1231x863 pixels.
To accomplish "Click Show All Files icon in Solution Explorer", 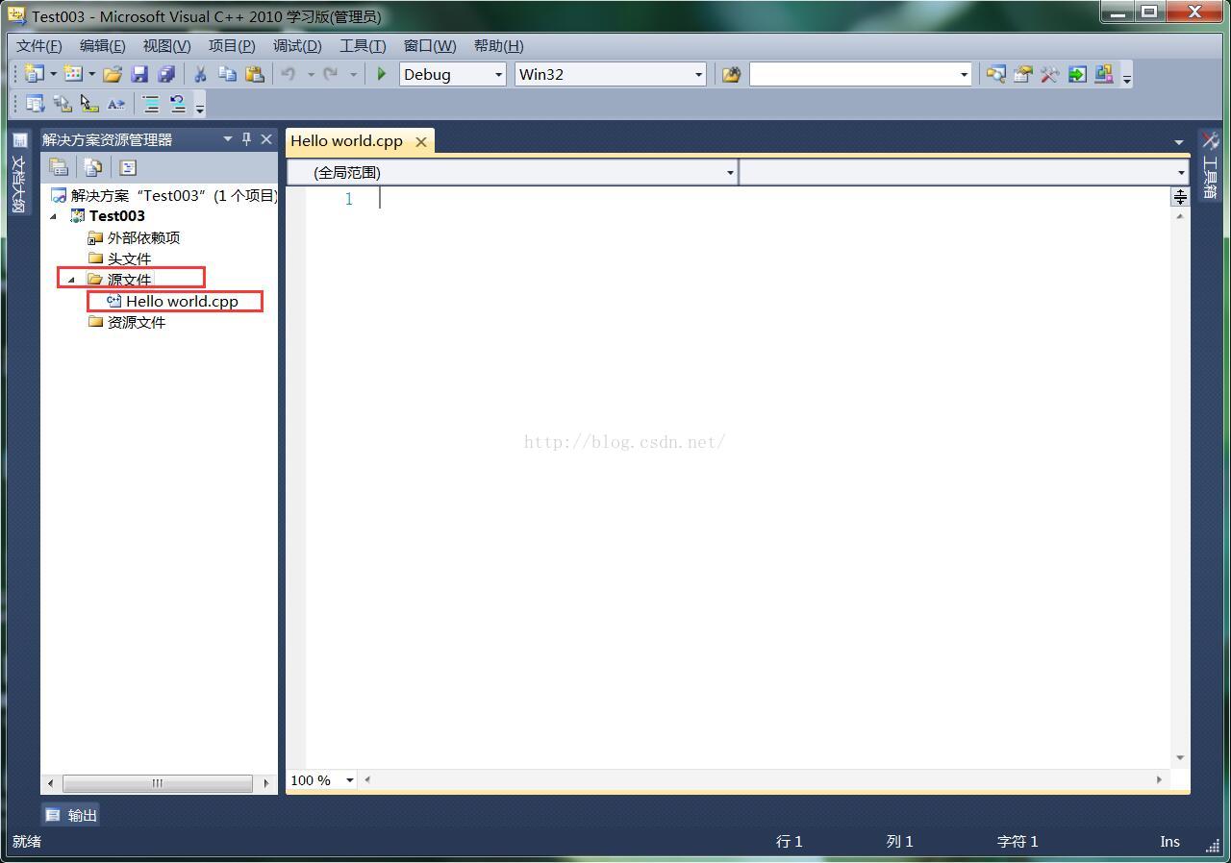I will coord(93,167).
